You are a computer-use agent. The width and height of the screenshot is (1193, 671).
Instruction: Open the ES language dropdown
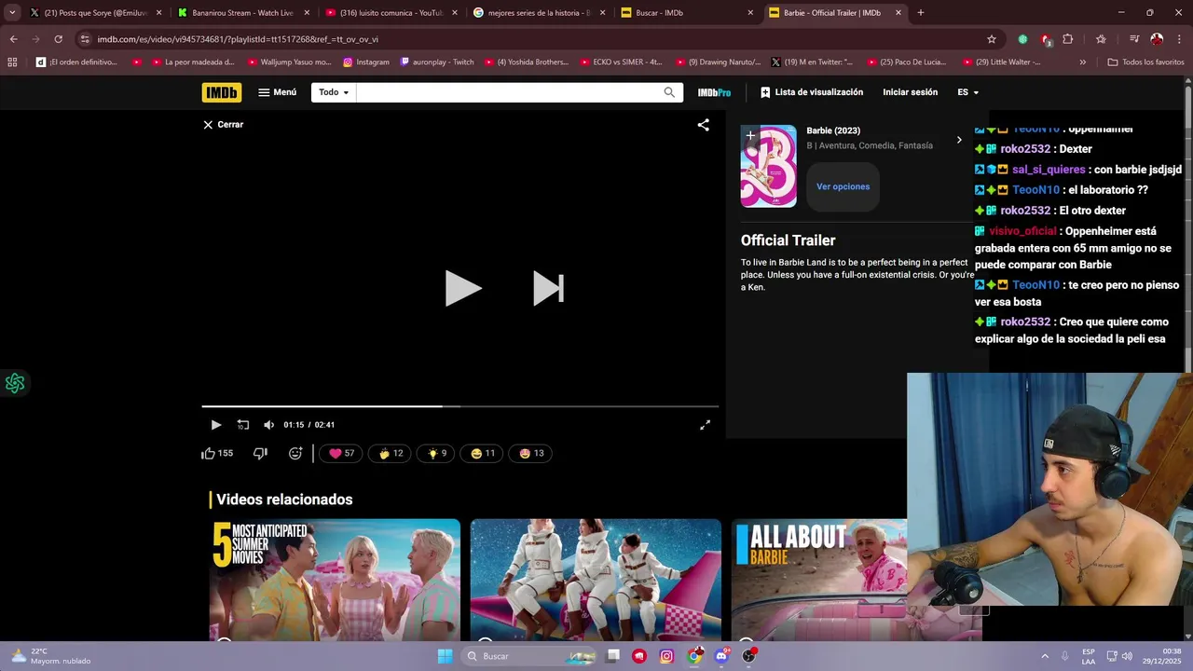(x=968, y=92)
